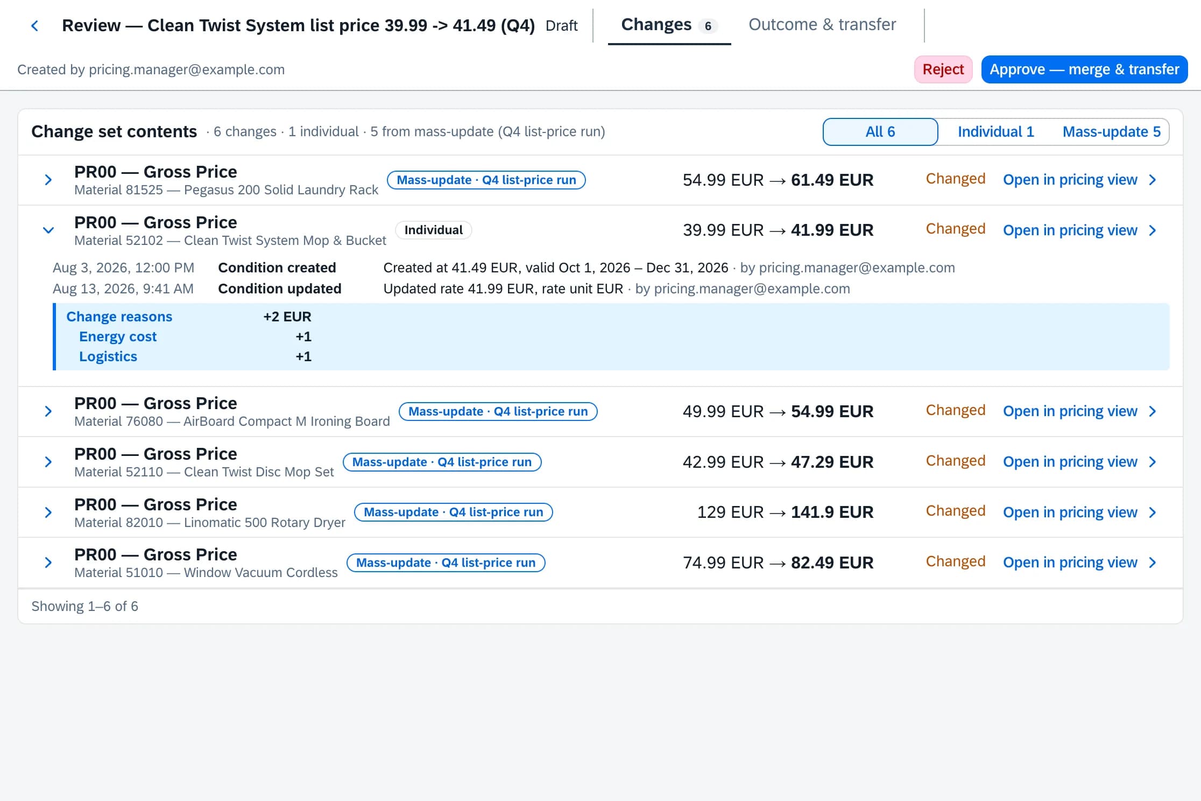Image resolution: width=1201 pixels, height=801 pixels.
Task: Collapse the Clean Twist System Mop & Bucket row
Action: click(x=48, y=230)
